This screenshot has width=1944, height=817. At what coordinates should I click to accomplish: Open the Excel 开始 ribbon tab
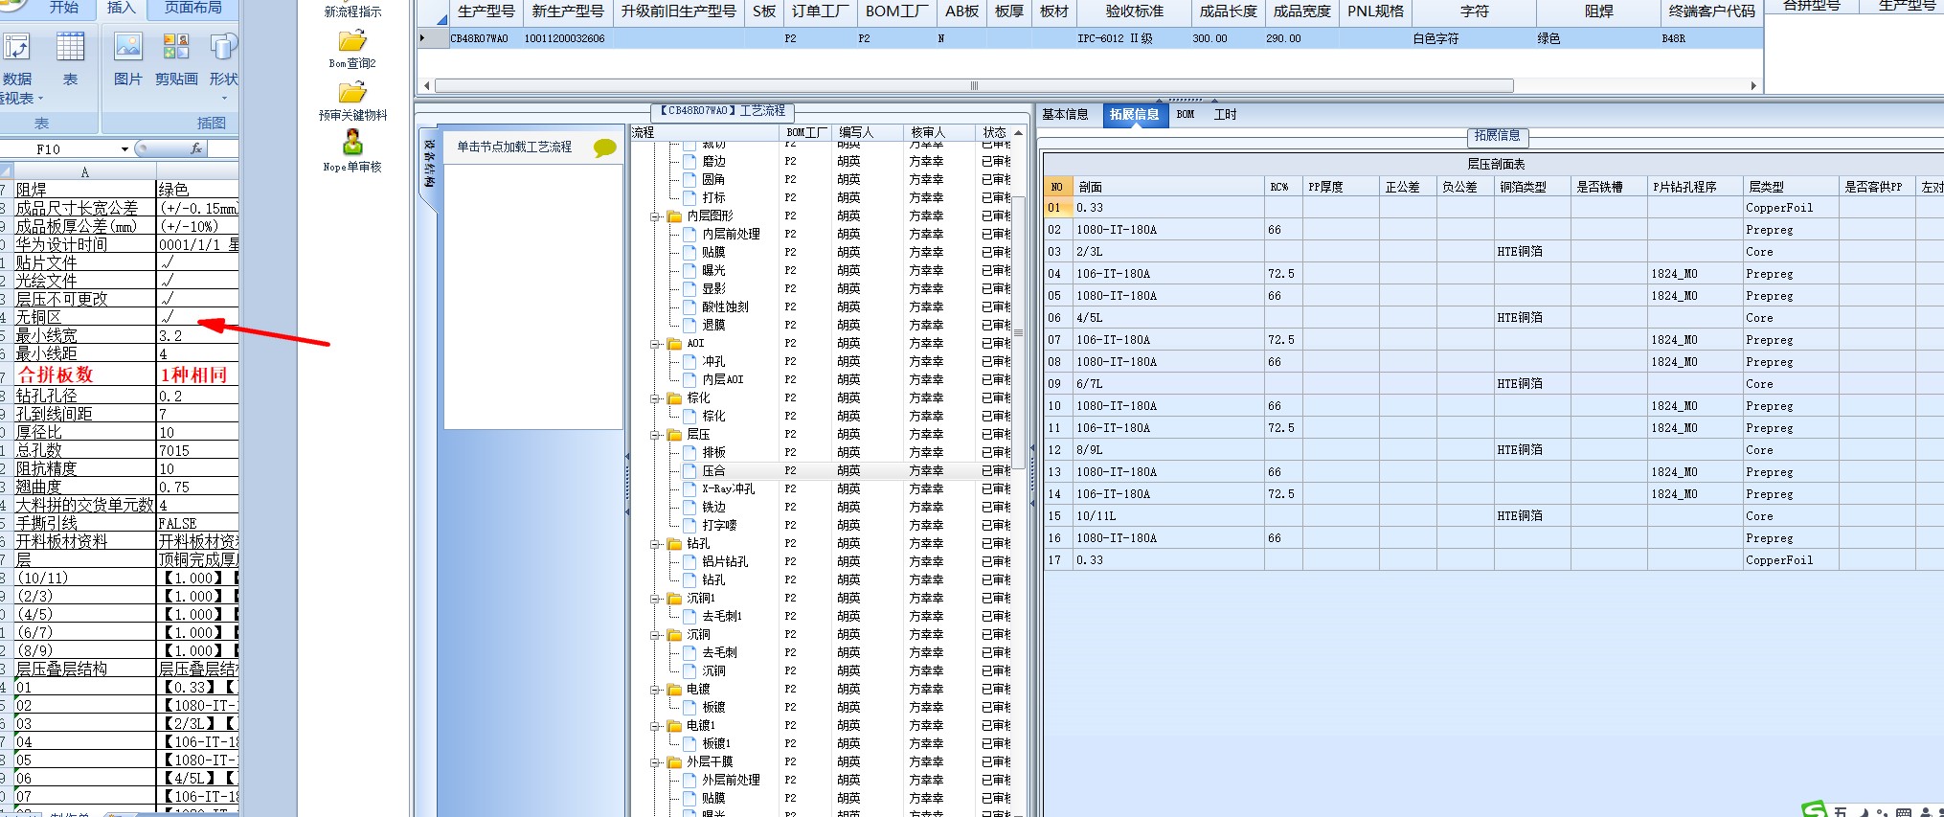pyautogui.click(x=64, y=9)
